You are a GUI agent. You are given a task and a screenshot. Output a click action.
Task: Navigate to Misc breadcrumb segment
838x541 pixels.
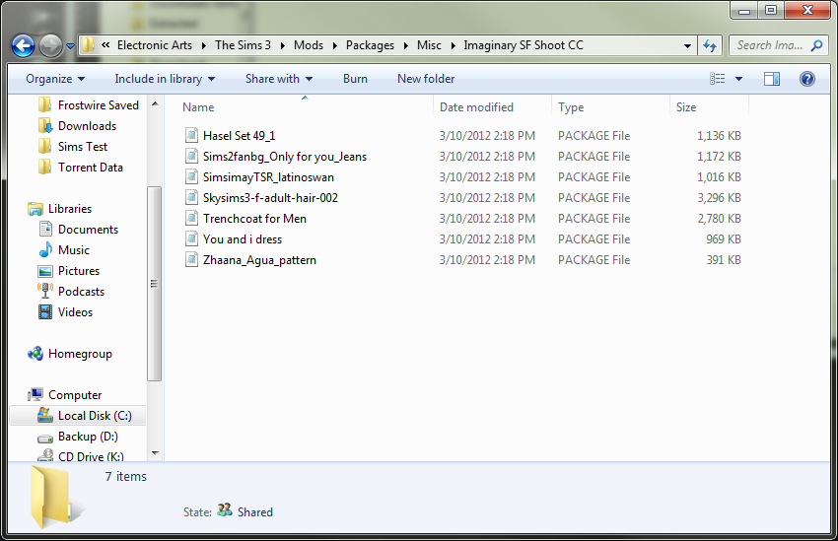(429, 45)
